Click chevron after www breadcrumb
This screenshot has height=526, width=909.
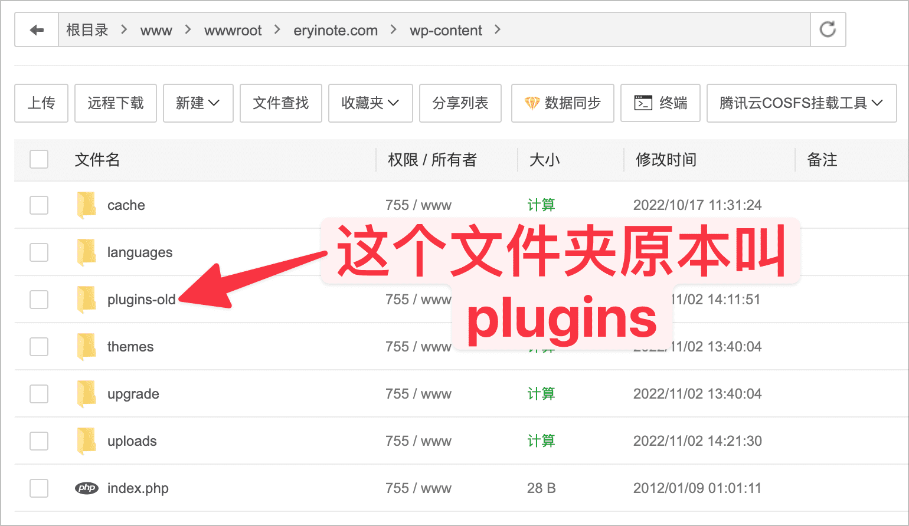[188, 29]
